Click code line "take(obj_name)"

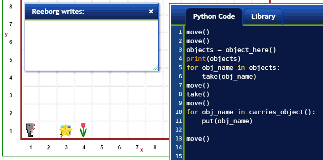tap(229, 76)
